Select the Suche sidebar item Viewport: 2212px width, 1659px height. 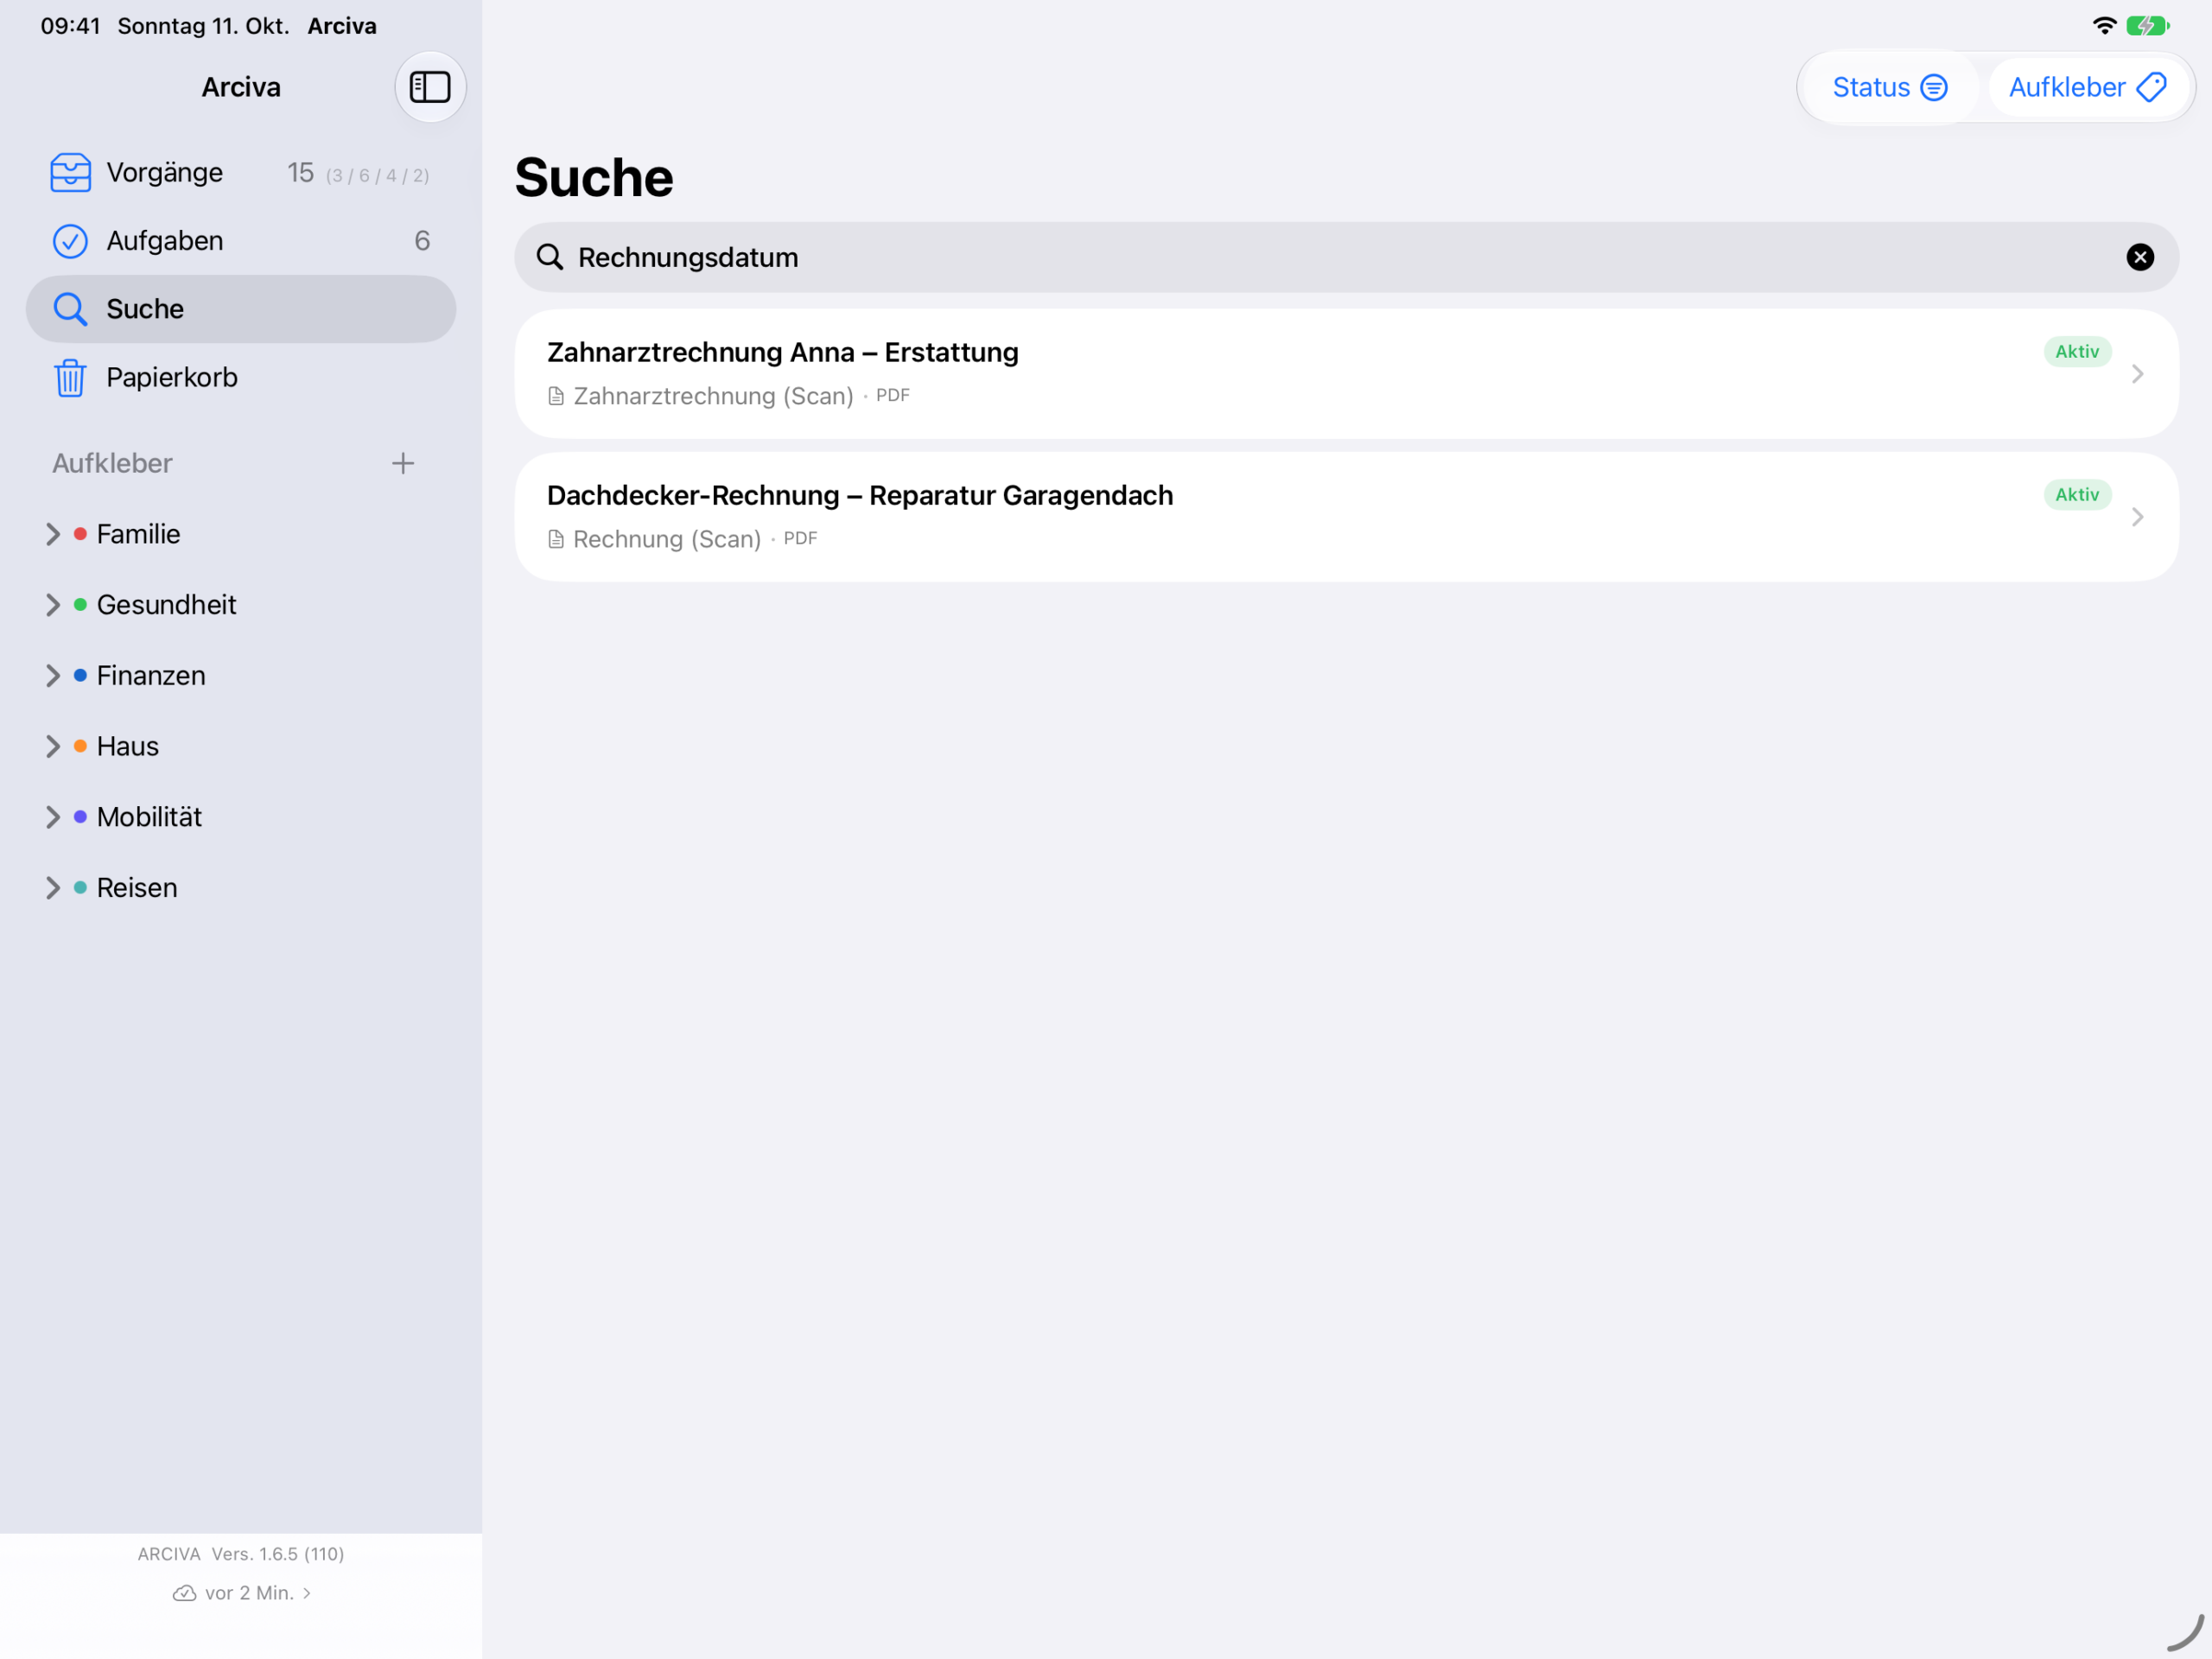[241, 309]
